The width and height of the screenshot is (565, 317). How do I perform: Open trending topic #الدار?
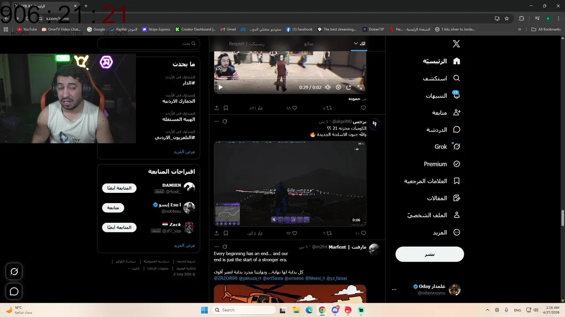pos(188,83)
